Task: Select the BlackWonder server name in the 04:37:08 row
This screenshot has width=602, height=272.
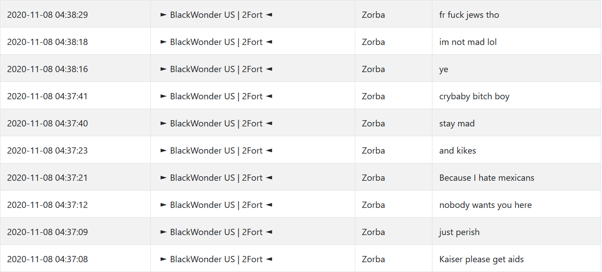Action: click(x=216, y=259)
